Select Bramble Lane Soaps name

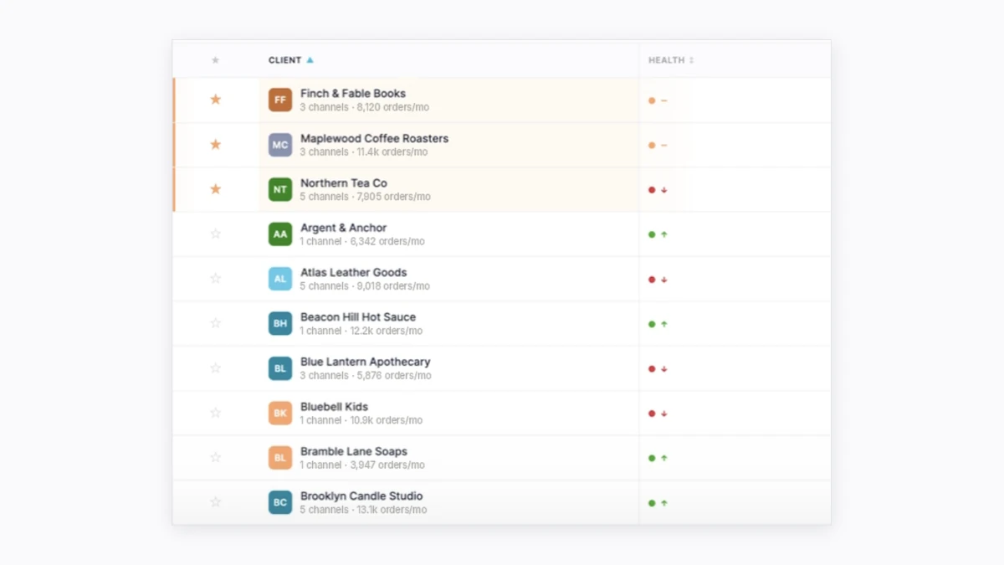(354, 451)
